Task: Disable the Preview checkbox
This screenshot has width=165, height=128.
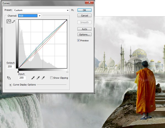Action: 79,40
